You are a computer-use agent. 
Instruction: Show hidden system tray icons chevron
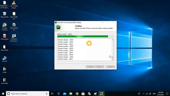pyautogui.click(x=143, y=94)
